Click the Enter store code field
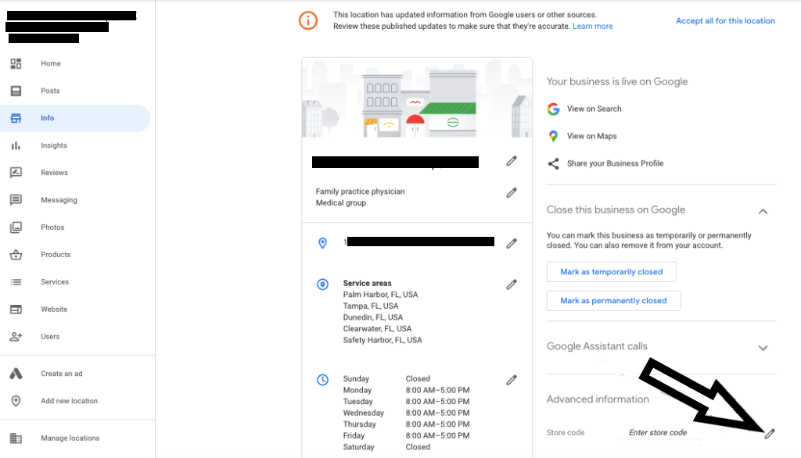Viewport: 801px width, 458px height. coord(659,433)
